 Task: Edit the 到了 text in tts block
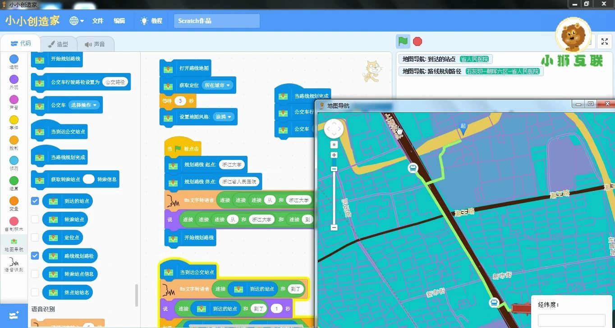[x=296, y=289]
